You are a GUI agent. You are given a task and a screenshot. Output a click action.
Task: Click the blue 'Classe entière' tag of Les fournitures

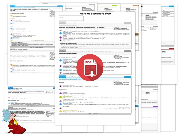[x=128, y=77]
